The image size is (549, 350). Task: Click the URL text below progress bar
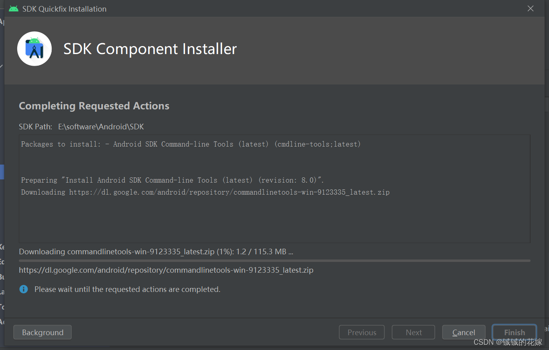(x=166, y=270)
